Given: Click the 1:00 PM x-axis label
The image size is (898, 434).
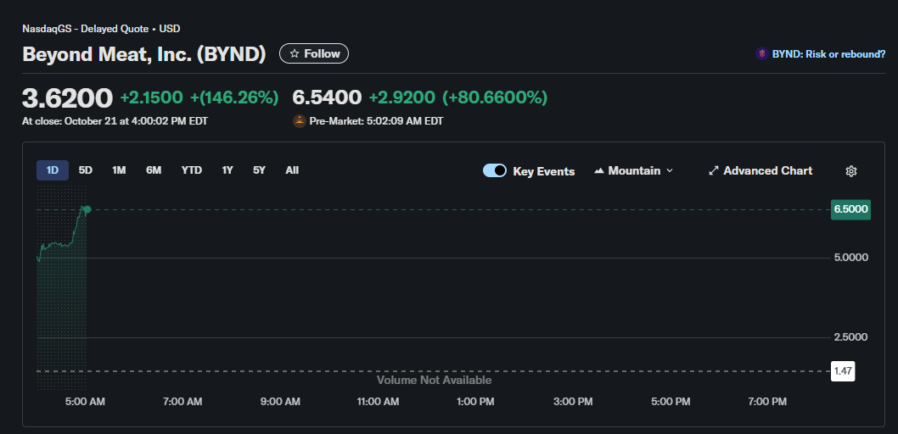Looking at the screenshot, I should click(x=475, y=402).
